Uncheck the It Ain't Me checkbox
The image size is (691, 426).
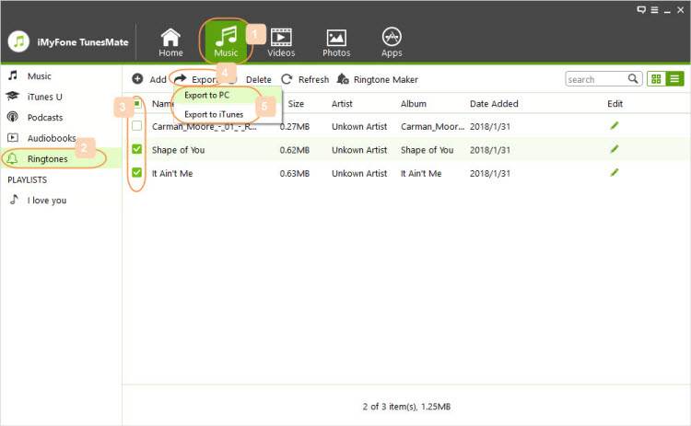(x=137, y=172)
